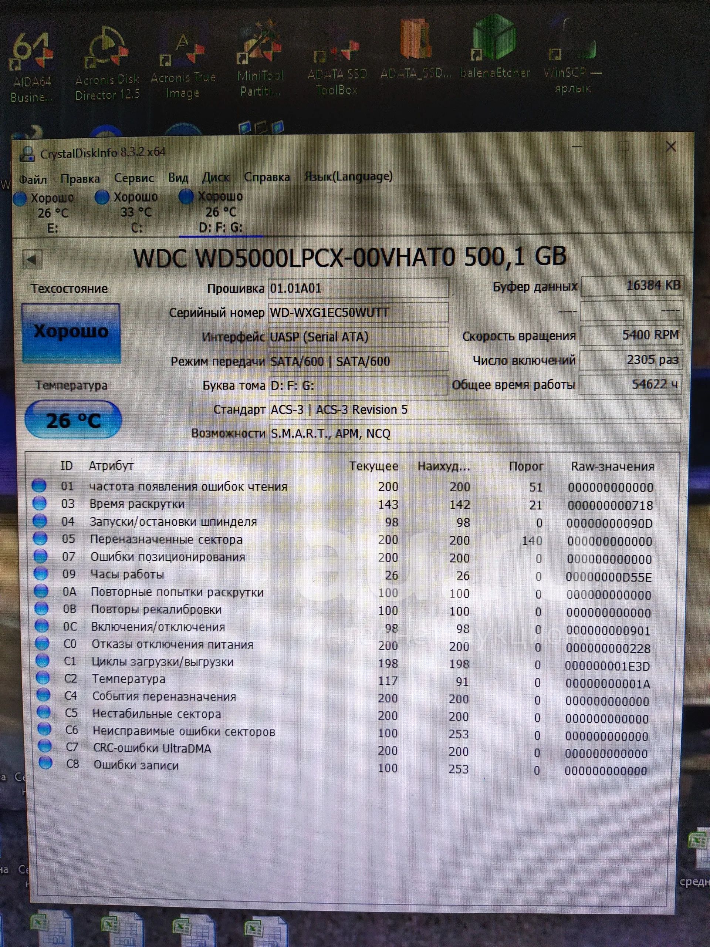The width and height of the screenshot is (710, 947).
Task: Click status dot of Нестабильные сектора row
Action: coord(44,713)
